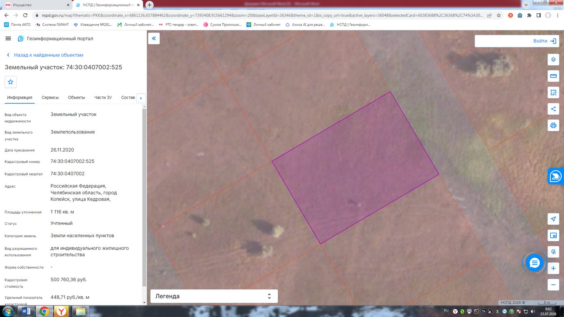Click the RU language indicator in taskbar
Viewport: 564px width, 317px height.
[446, 311]
